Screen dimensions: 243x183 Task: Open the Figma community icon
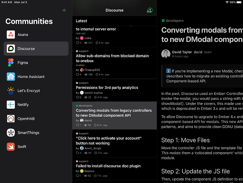(11, 63)
